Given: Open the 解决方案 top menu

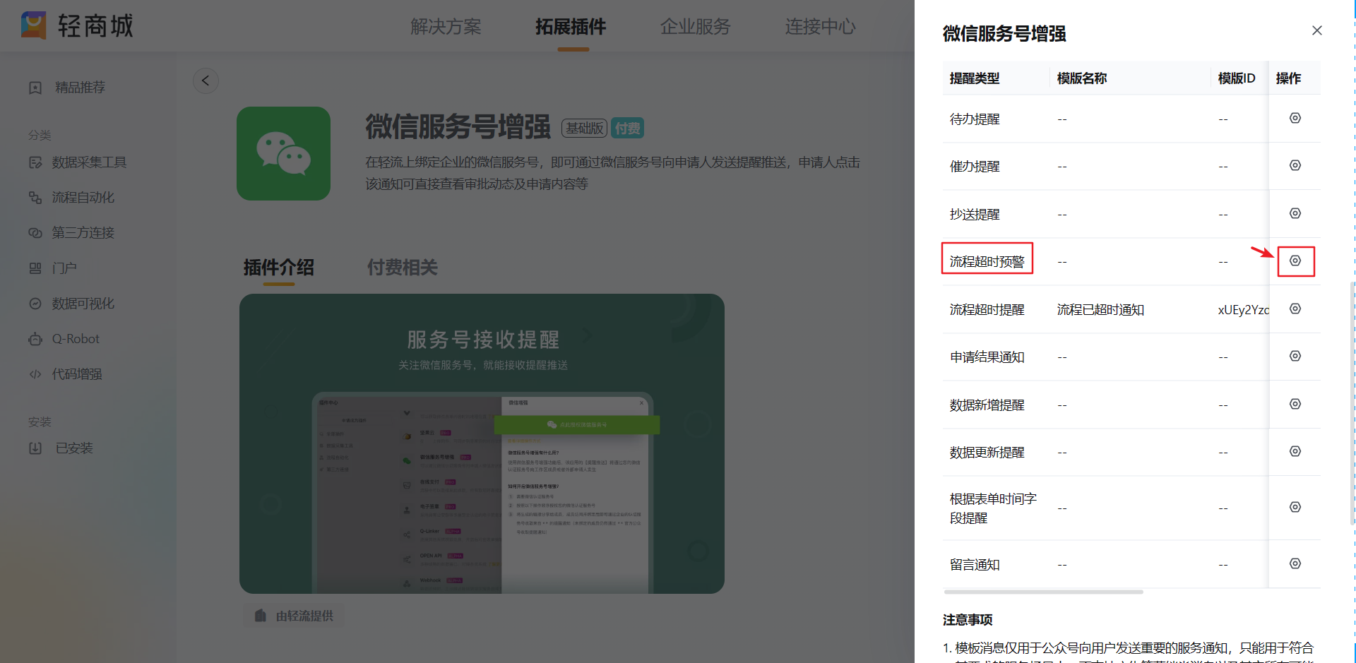Looking at the screenshot, I should pos(446,27).
